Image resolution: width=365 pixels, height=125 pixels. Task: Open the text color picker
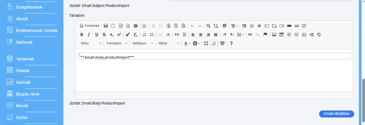(x=187, y=43)
